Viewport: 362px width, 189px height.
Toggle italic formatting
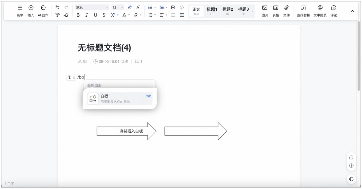pyautogui.click(x=87, y=15)
